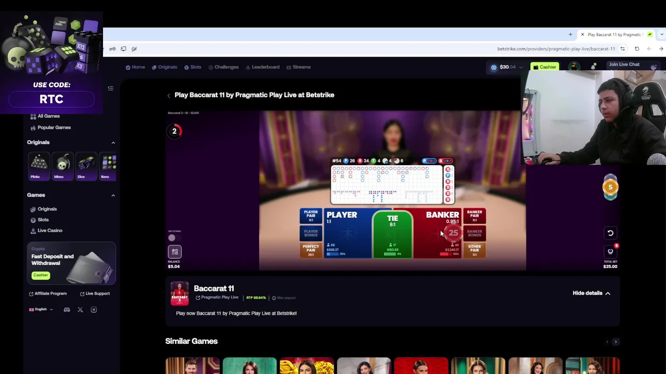The width and height of the screenshot is (666, 374).
Task: Open Instagram social icon in sidebar
Action: [94, 310]
